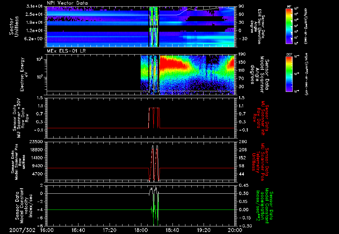
Task: Click the '60' sun elevation tick value
Action: pyautogui.click(x=241, y=15)
